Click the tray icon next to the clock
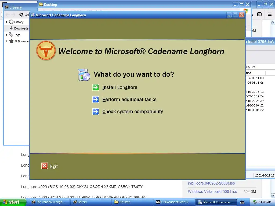275x206 pixels. click(x=255, y=202)
